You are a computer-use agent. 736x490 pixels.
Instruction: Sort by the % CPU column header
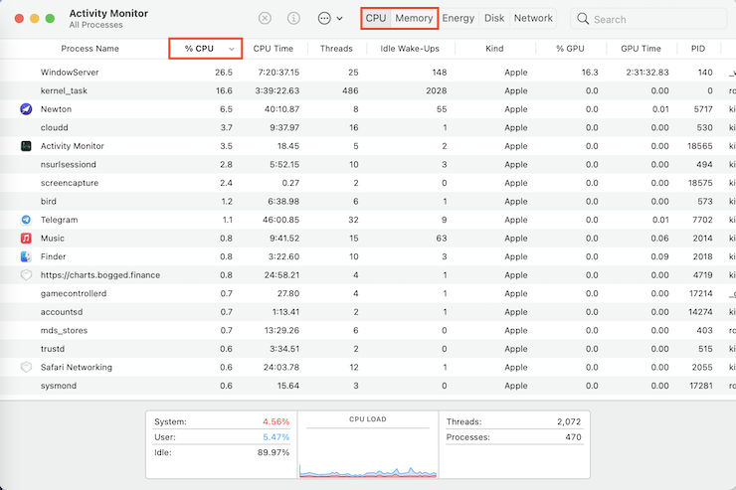pos(206,49)
